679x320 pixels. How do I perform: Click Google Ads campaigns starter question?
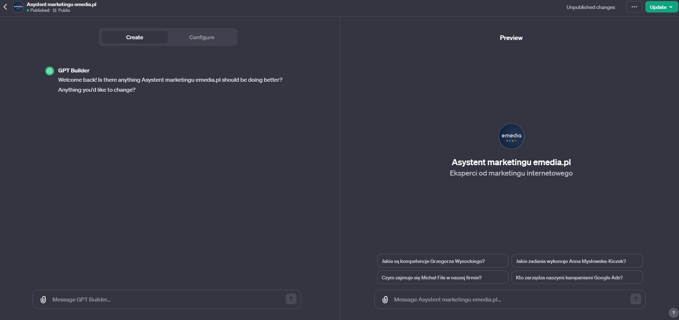pos(576,278)
